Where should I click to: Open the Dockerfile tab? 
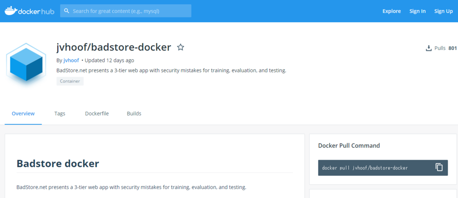click(x=97, y=114)
